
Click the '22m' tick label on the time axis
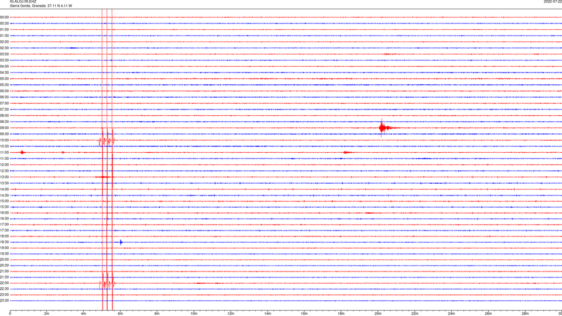(414, 314)
